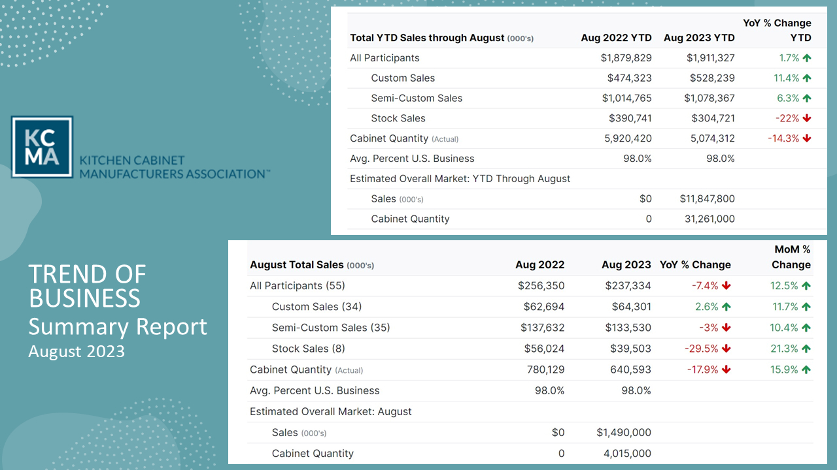Click the TREND OF BUSINESS title
This screenshot has width=837, height=470.
pos(87,286)
